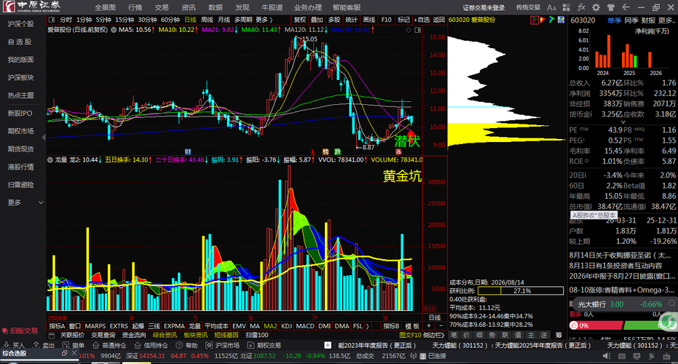
Task: Open the settings gear in title bar
Action: click(596, 7)
